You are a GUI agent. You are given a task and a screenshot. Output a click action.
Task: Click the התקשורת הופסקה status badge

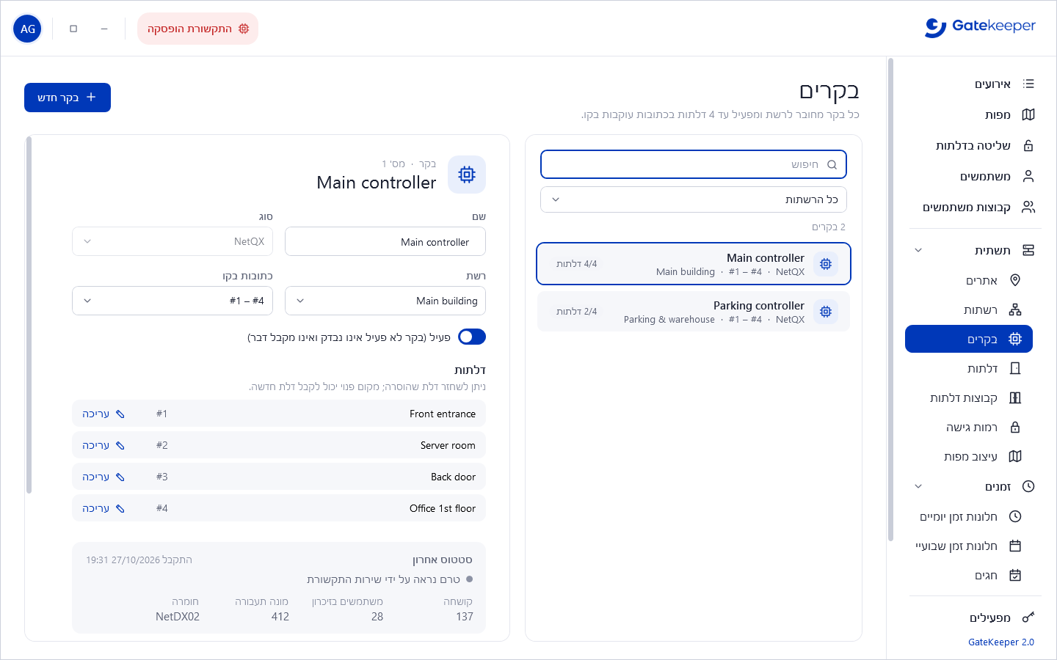198,29
